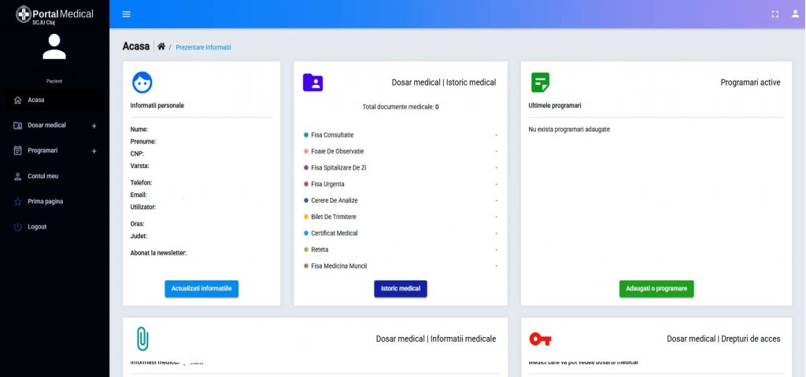Click the fullscreen icon in top bar
Screen dimensions: 806x377
point(775,14)
